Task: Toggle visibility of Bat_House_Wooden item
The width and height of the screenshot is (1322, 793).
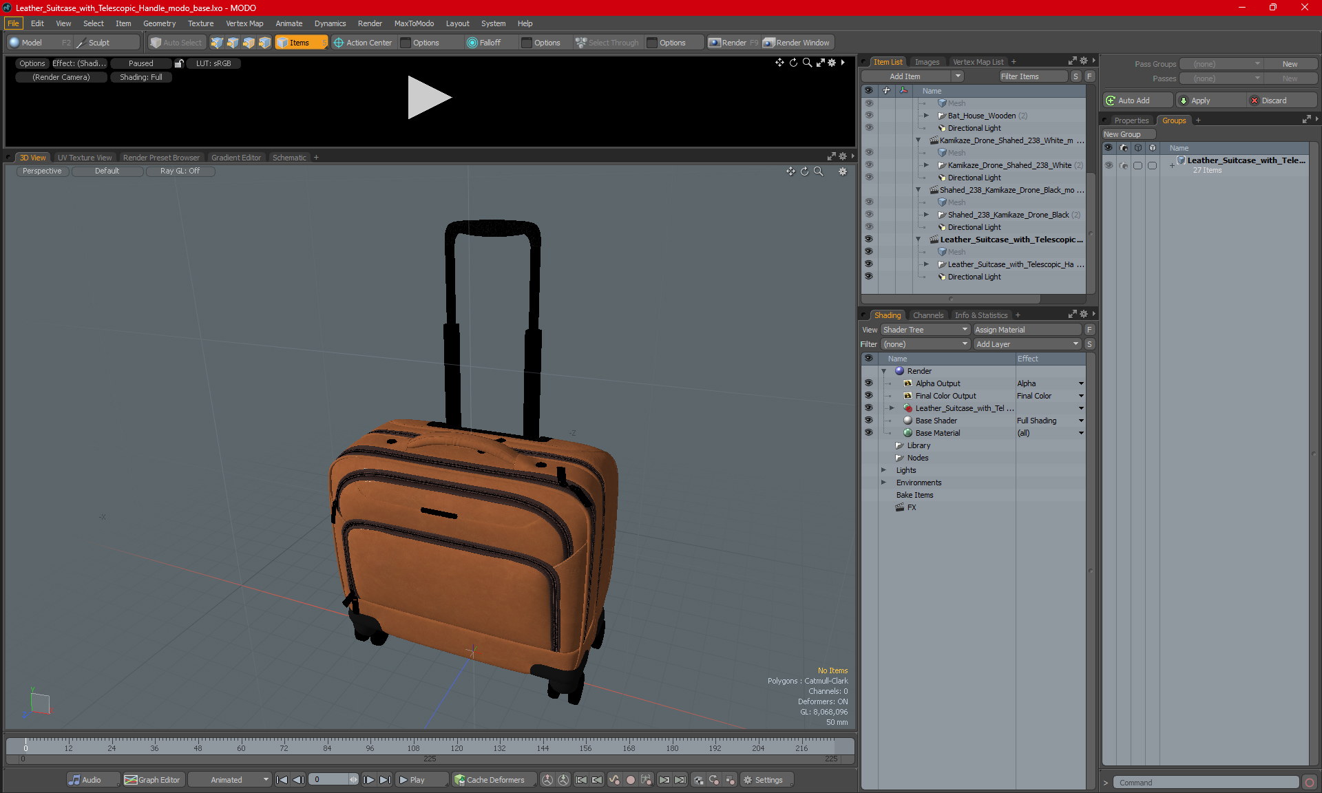Action: 868,116
